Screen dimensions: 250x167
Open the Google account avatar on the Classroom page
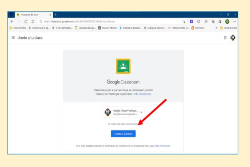(x=233, y=38)
